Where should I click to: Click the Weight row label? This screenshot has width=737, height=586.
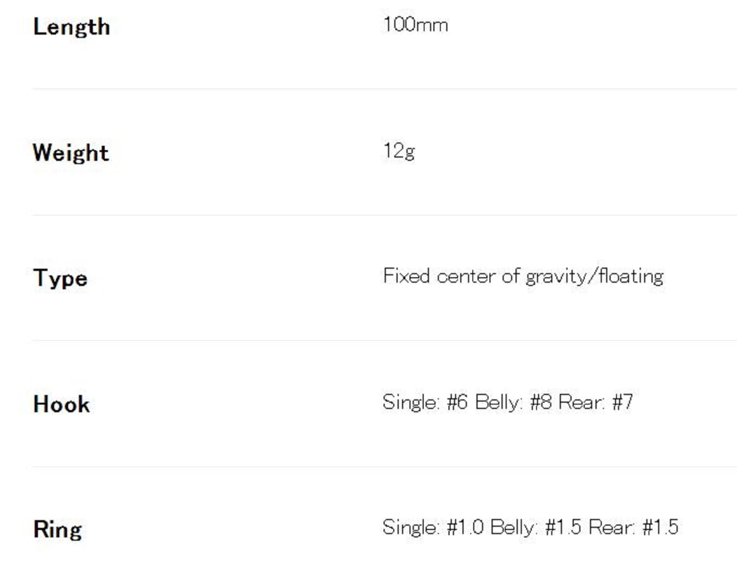pos(71,152)
